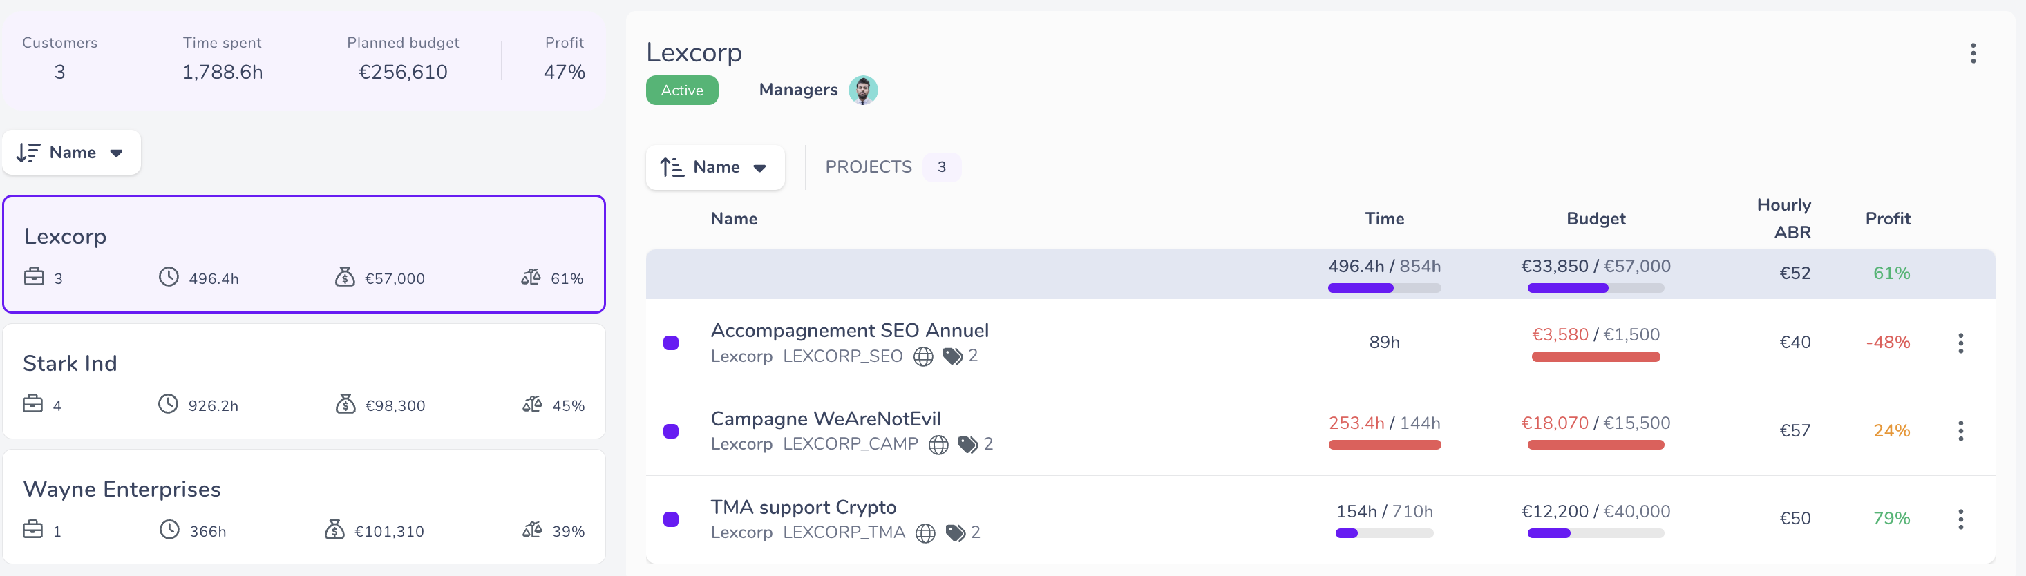This screenshot has width=2026, height=576.
Task: Click purple color swatch of Accompagnement SEO Annuel
Action: click(x=671, y=343)
